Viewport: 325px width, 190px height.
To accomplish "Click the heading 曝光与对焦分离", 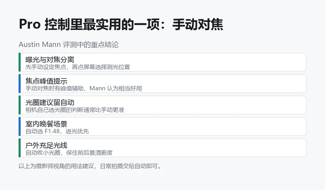I will (x=50, y=60).
